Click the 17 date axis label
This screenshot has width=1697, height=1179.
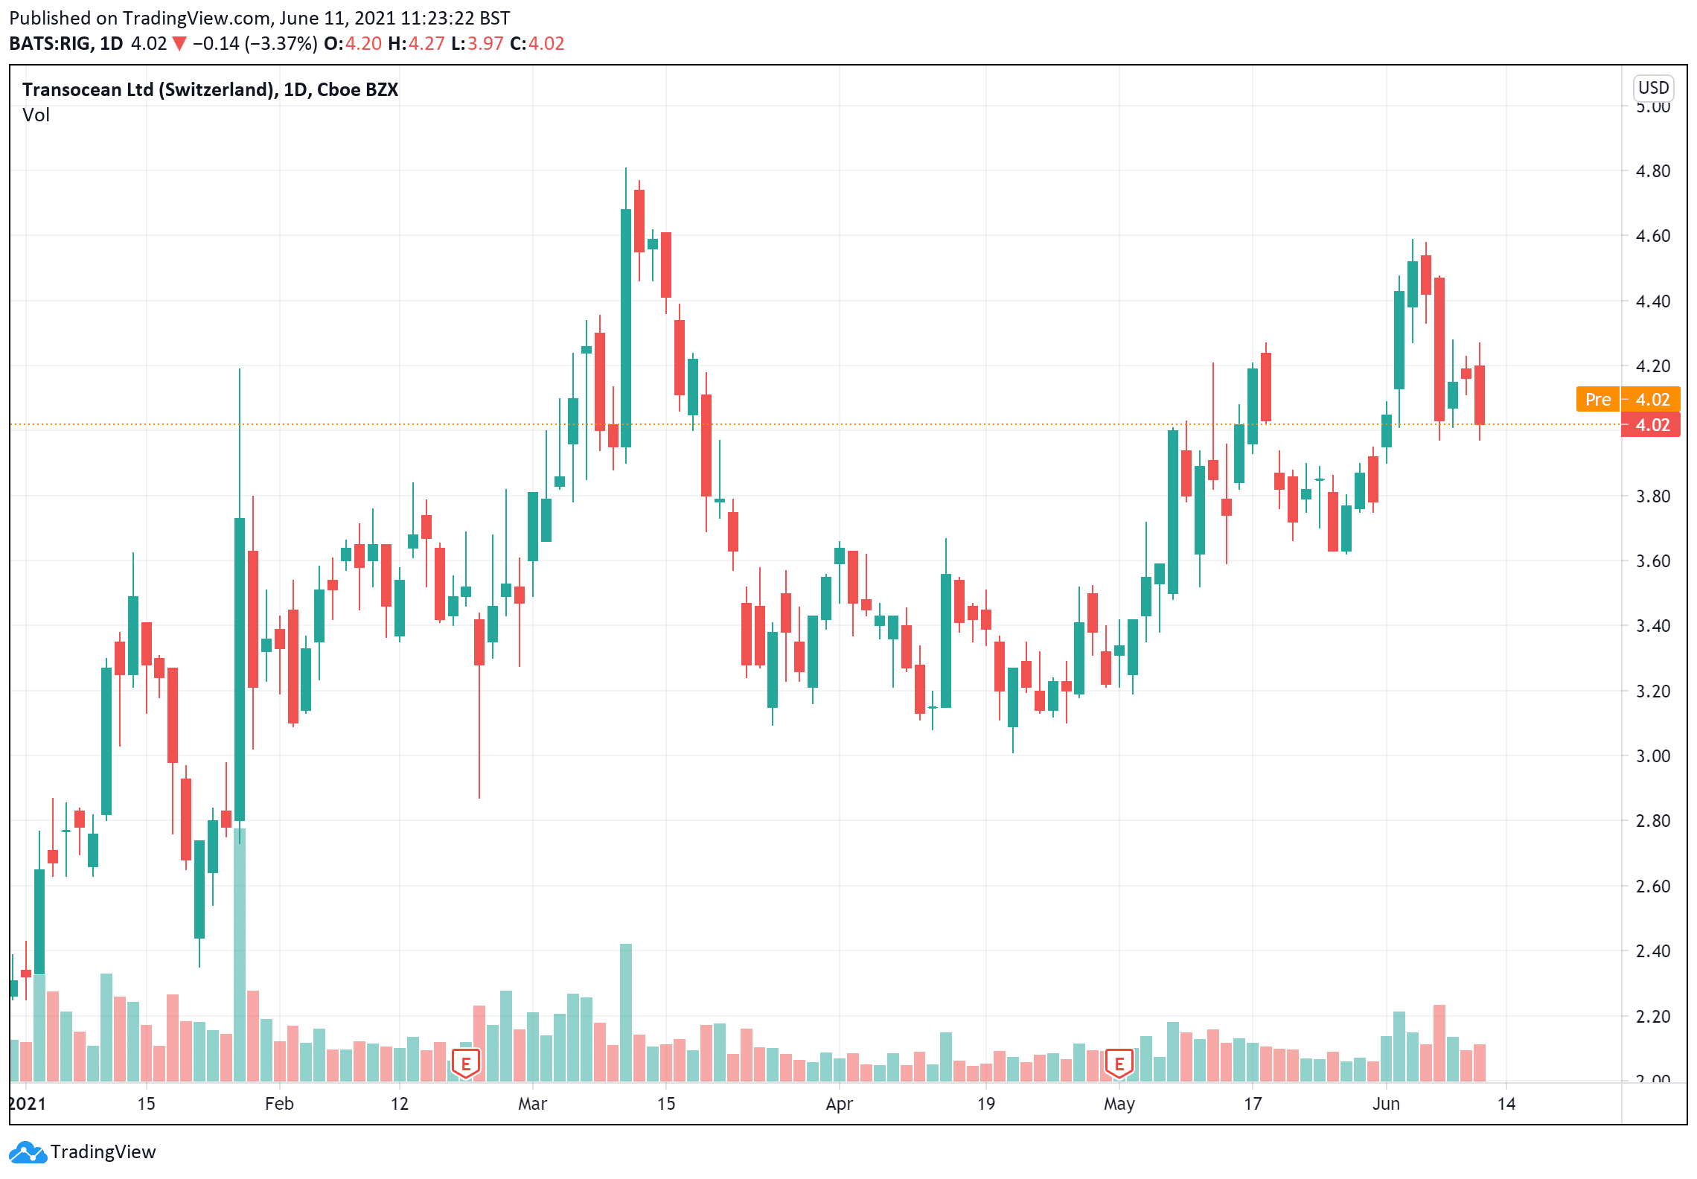click(x=1253, y=1104)
